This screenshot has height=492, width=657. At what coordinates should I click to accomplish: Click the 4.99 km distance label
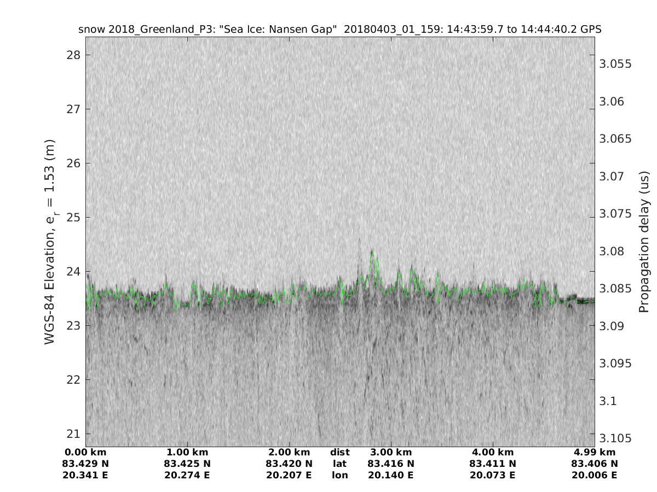coord(595,452)
